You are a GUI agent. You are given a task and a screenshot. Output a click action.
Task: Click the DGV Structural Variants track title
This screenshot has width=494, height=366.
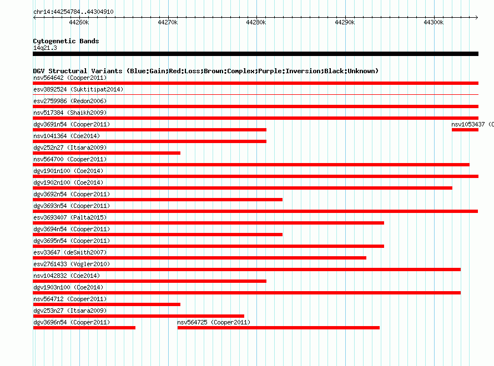point(206,71)
